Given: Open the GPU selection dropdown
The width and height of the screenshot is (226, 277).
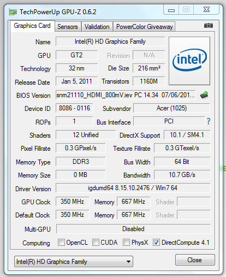Looking at the screenshot, I should [74, 262].
